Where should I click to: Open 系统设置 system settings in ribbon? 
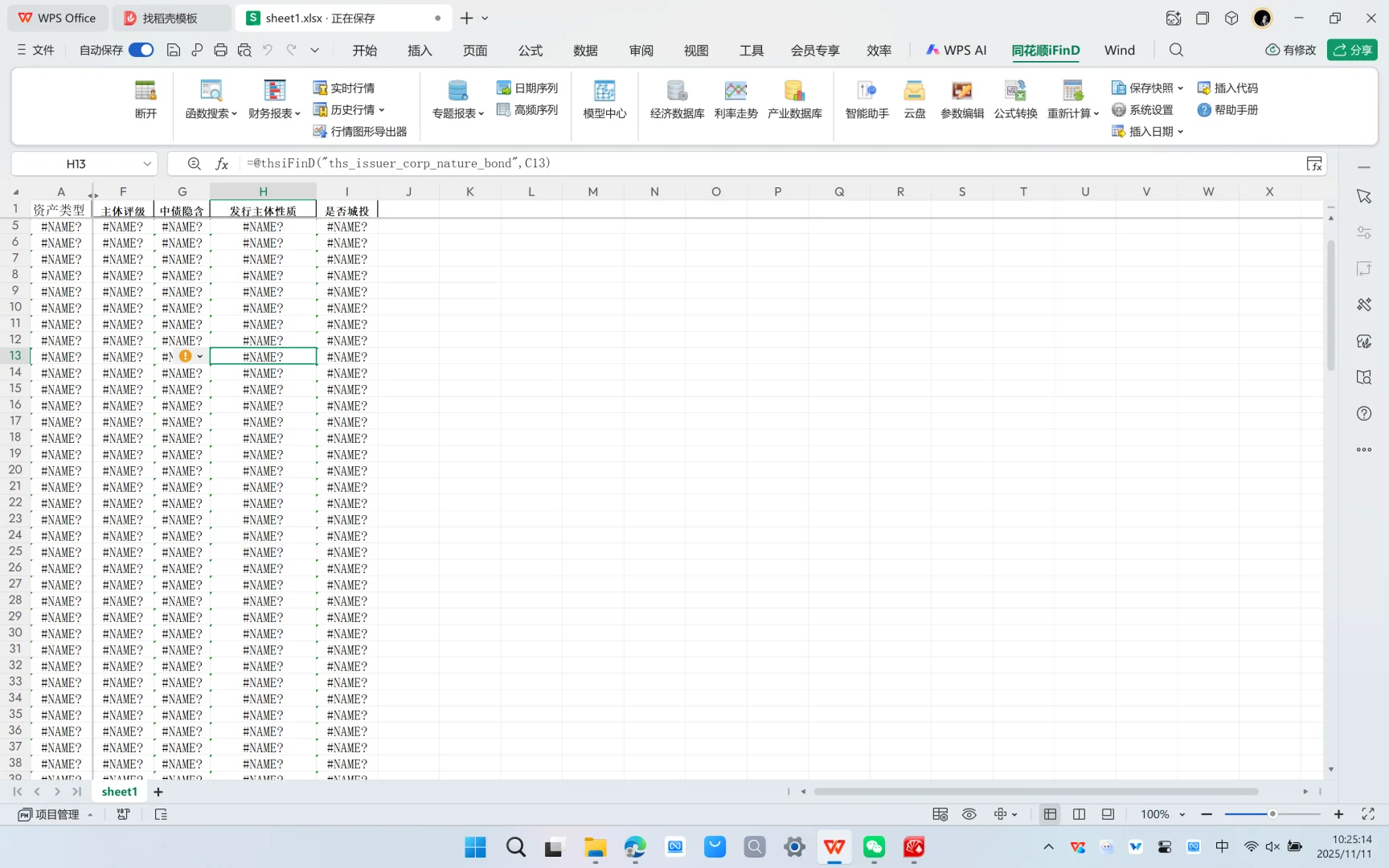pyautogui.click(x=1142, y=109)
